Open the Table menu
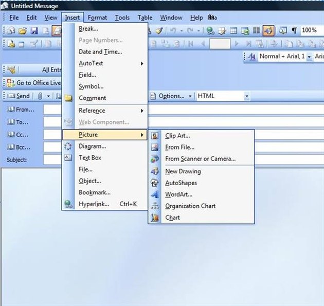Viewport: 324px width, 306px height. click(145, 17)
